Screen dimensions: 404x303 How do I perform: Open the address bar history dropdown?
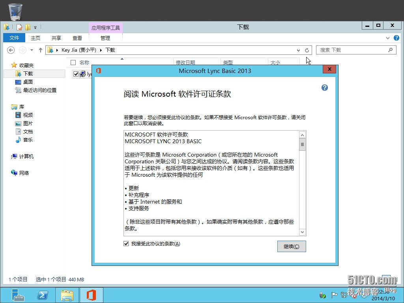(298, 50)
